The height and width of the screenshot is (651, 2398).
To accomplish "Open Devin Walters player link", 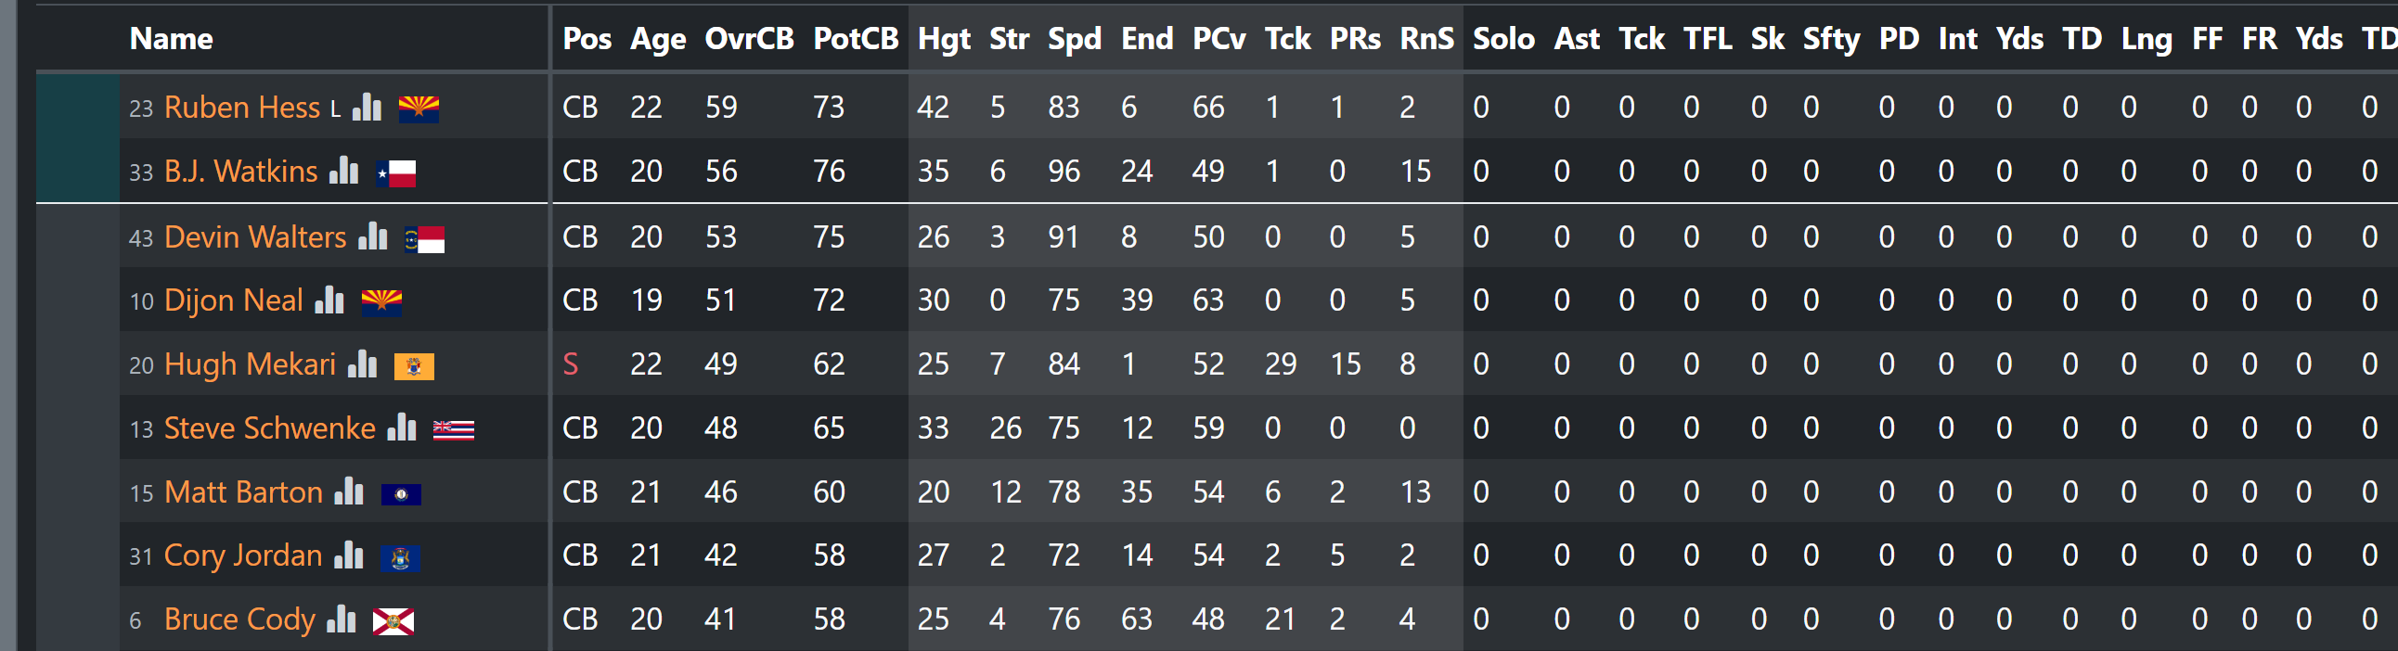I will [x=255, y=236].
